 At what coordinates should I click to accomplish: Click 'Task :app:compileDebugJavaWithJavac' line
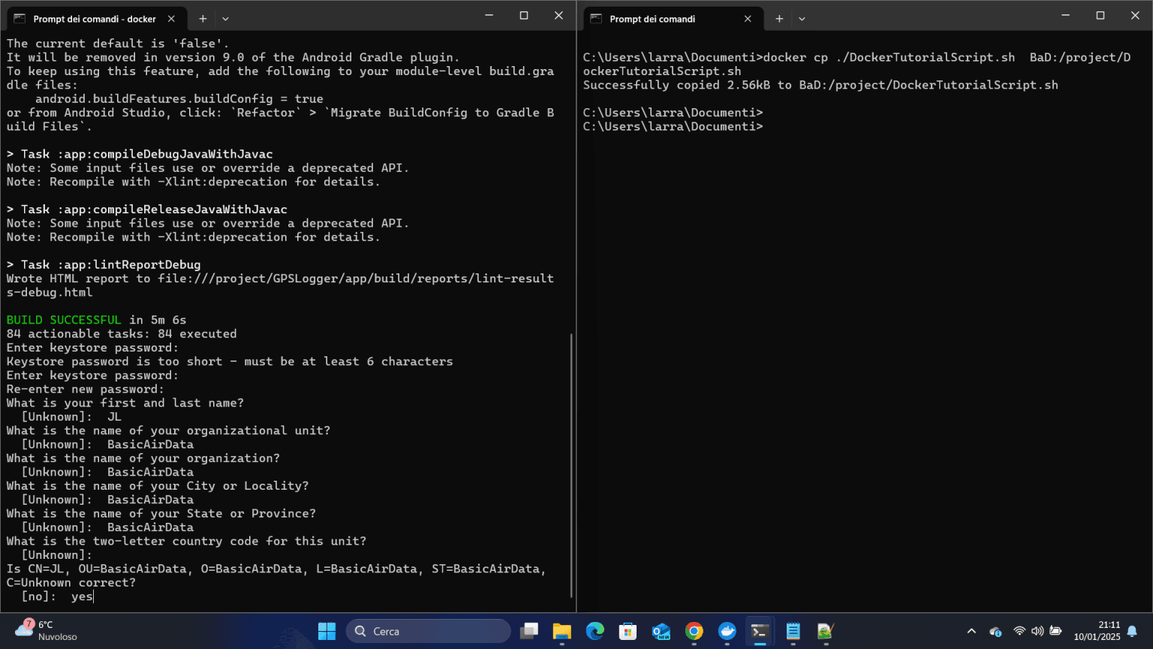[x=140, y=154]
